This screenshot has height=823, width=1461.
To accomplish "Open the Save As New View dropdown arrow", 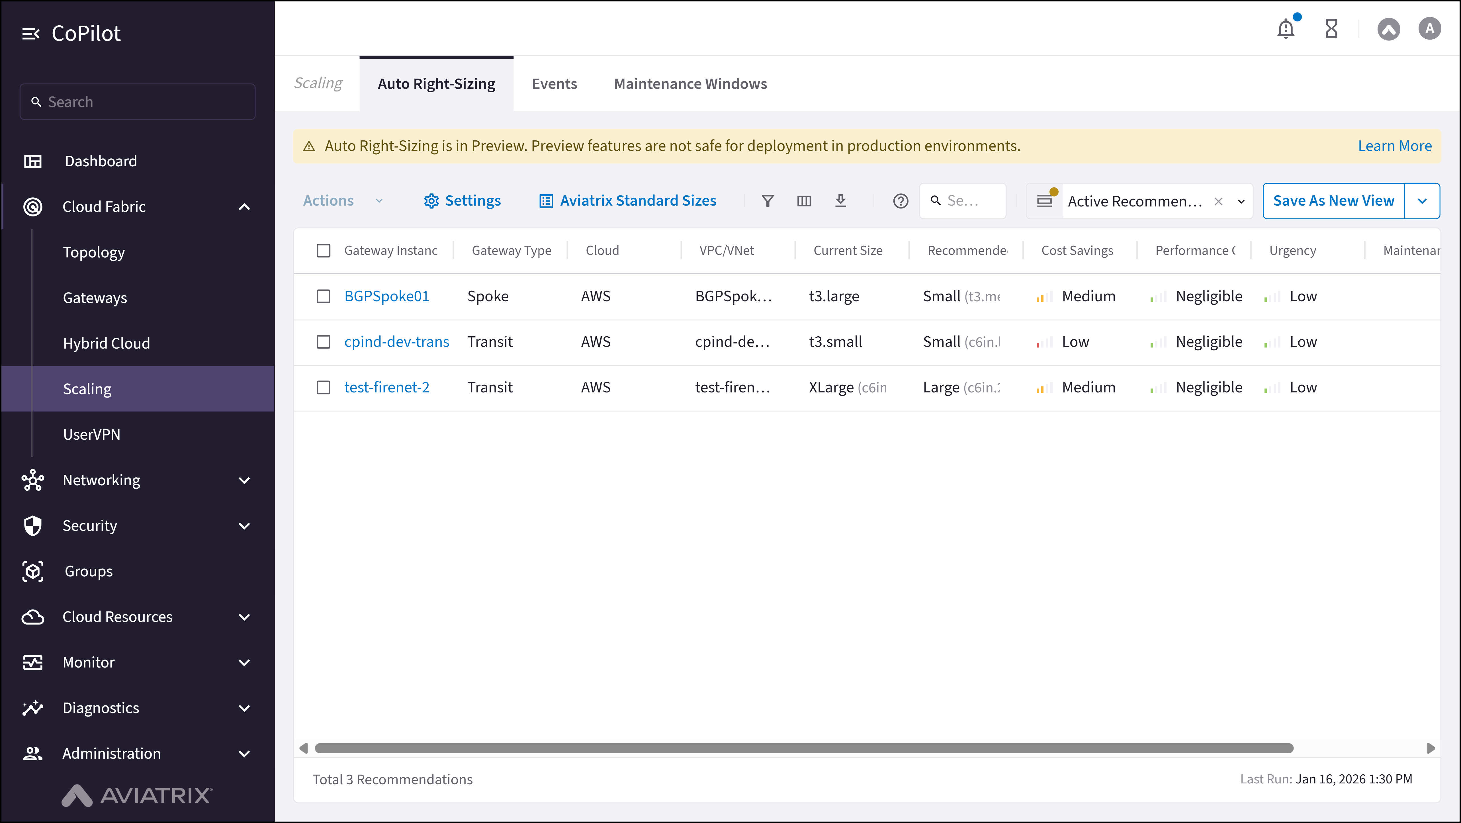I will coord(1422,201).
